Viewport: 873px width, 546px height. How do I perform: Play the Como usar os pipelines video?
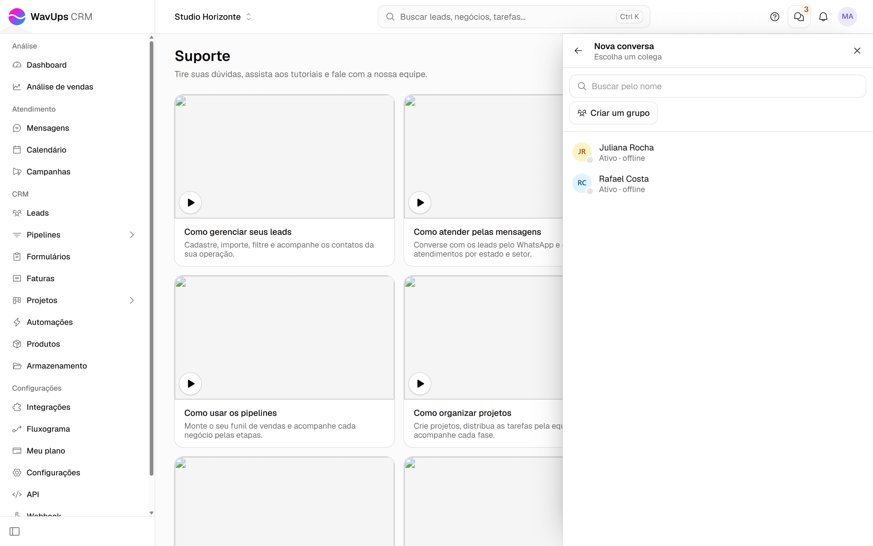[190, 384]
